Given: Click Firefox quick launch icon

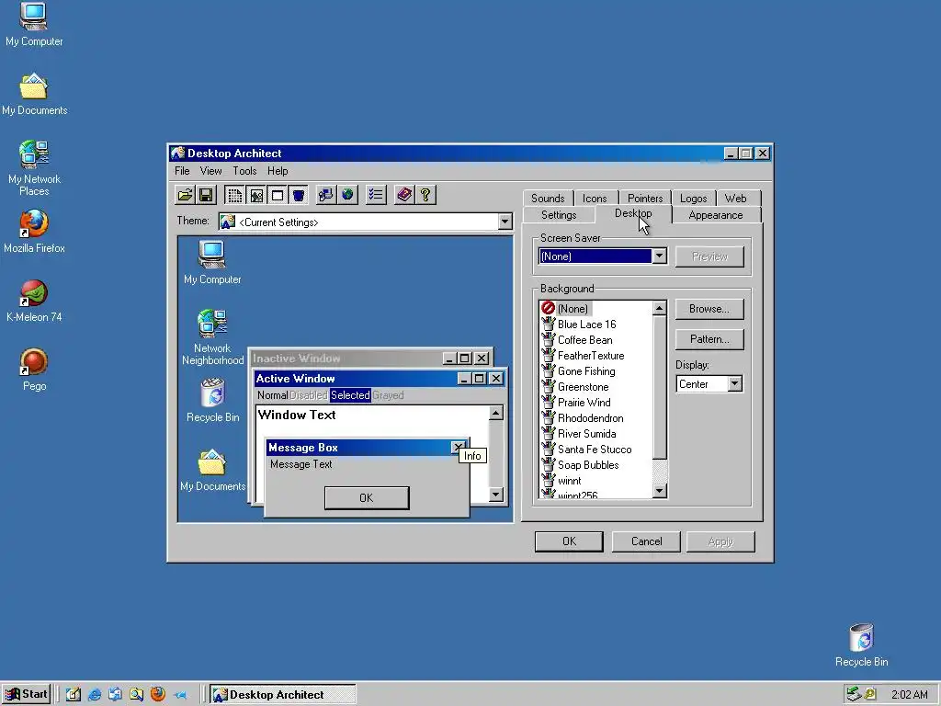Looking at the screenshot, I should [158, 695].
